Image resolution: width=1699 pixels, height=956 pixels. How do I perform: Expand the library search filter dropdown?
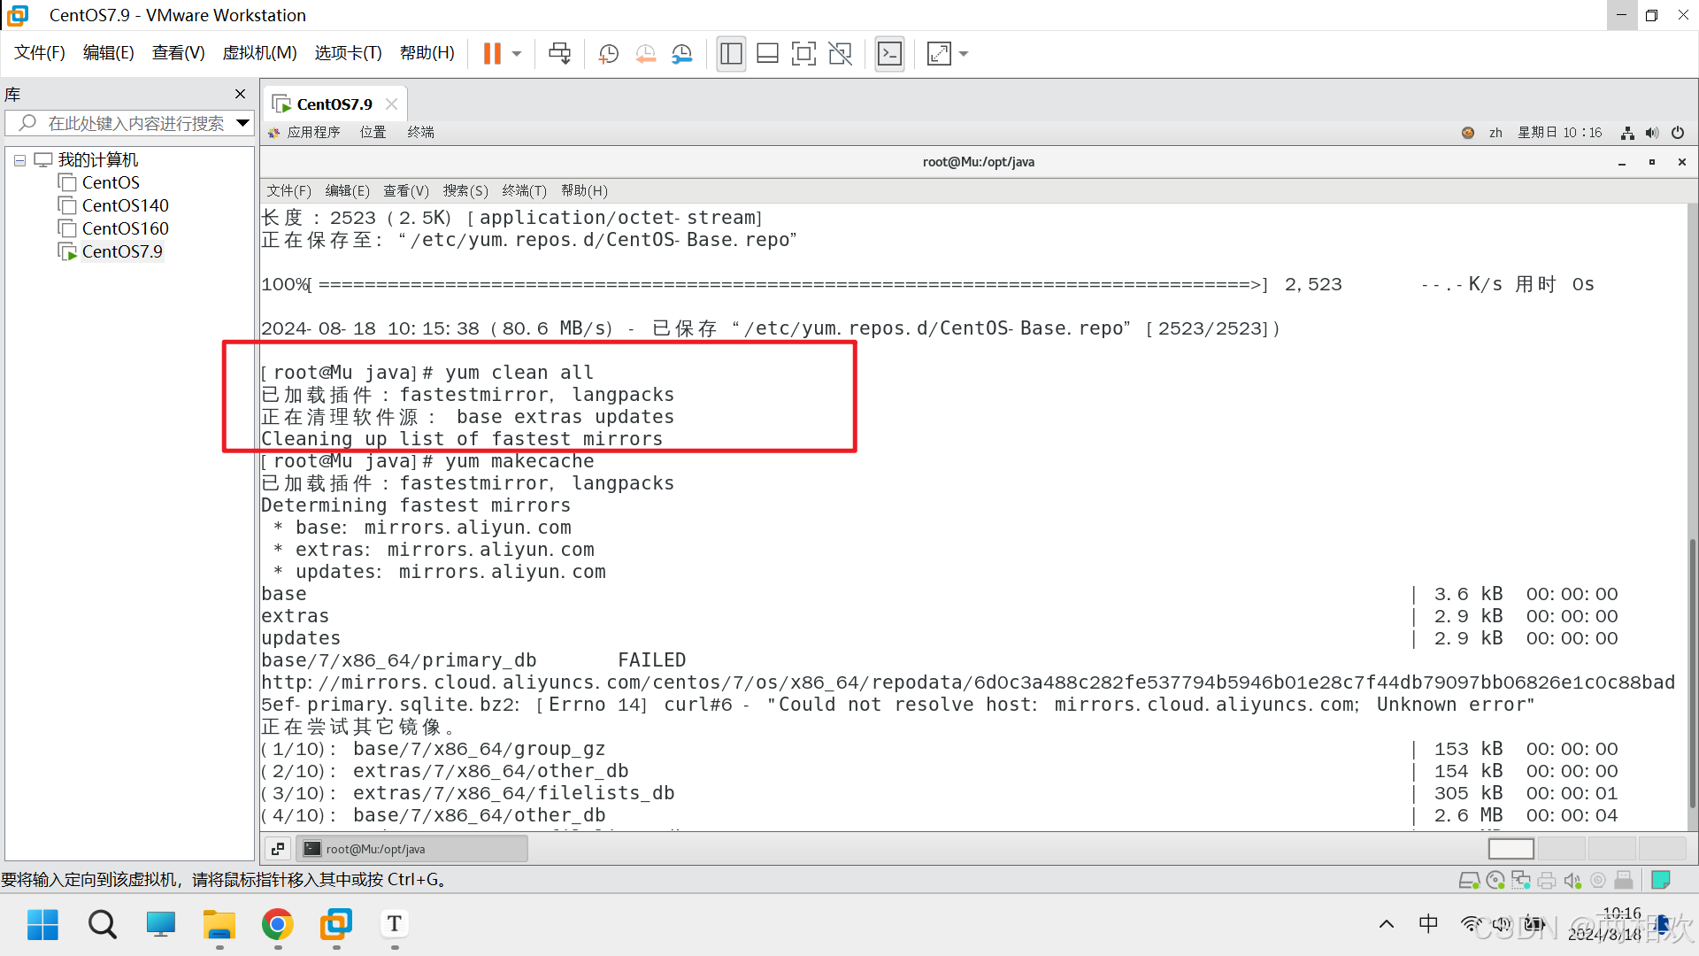coord(242,123)
